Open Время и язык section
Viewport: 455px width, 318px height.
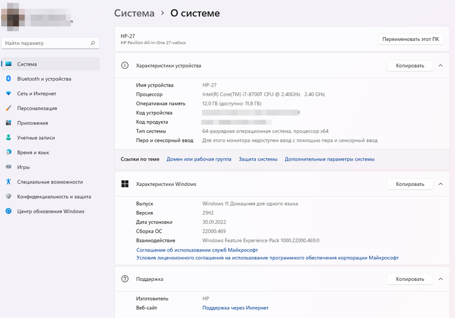click(50, 152)
